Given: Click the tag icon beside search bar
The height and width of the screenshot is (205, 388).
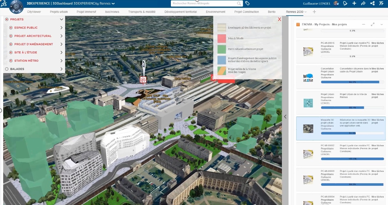Looking at the screenshot, I should point(247,3).
